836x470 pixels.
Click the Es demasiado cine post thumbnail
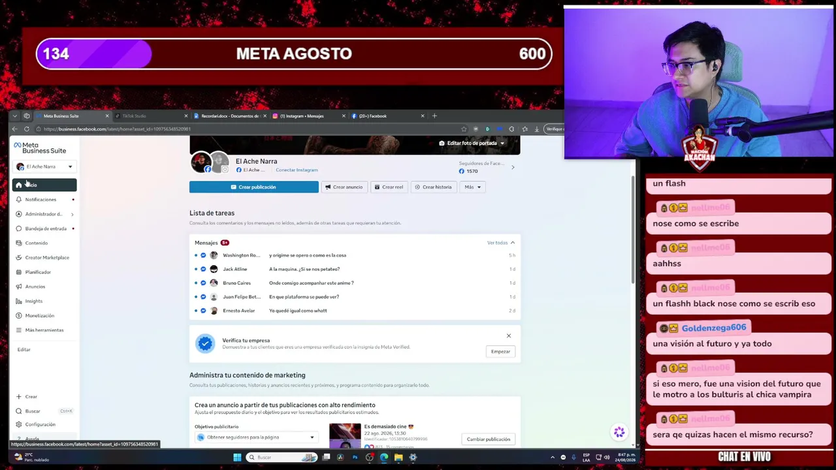(x=345, y=436)
